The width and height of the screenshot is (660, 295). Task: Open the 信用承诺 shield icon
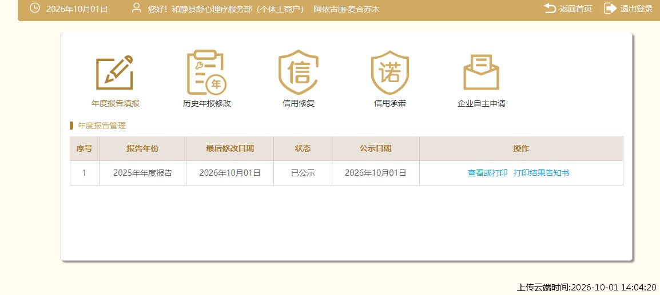390,72
